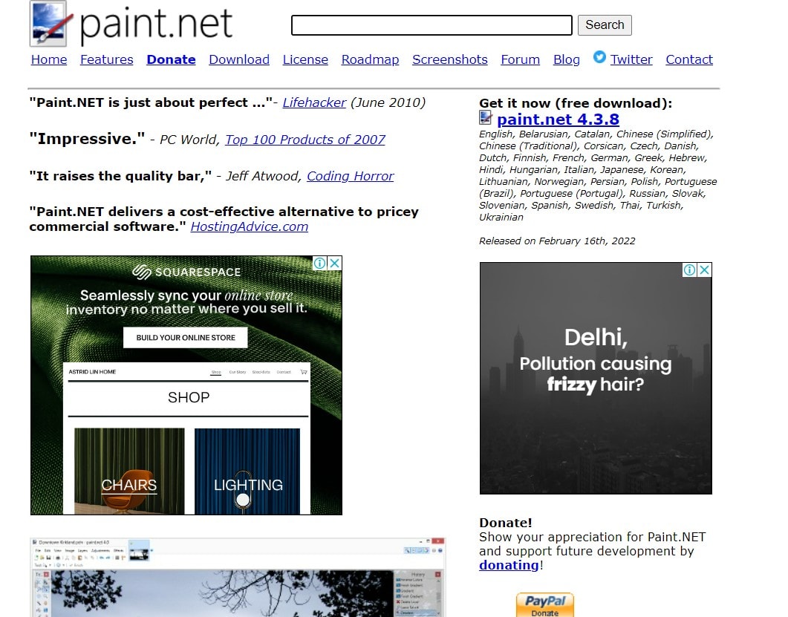View the Screenshots page
Image resolution: width=788 pixels, height=617 pixels.
450,59
